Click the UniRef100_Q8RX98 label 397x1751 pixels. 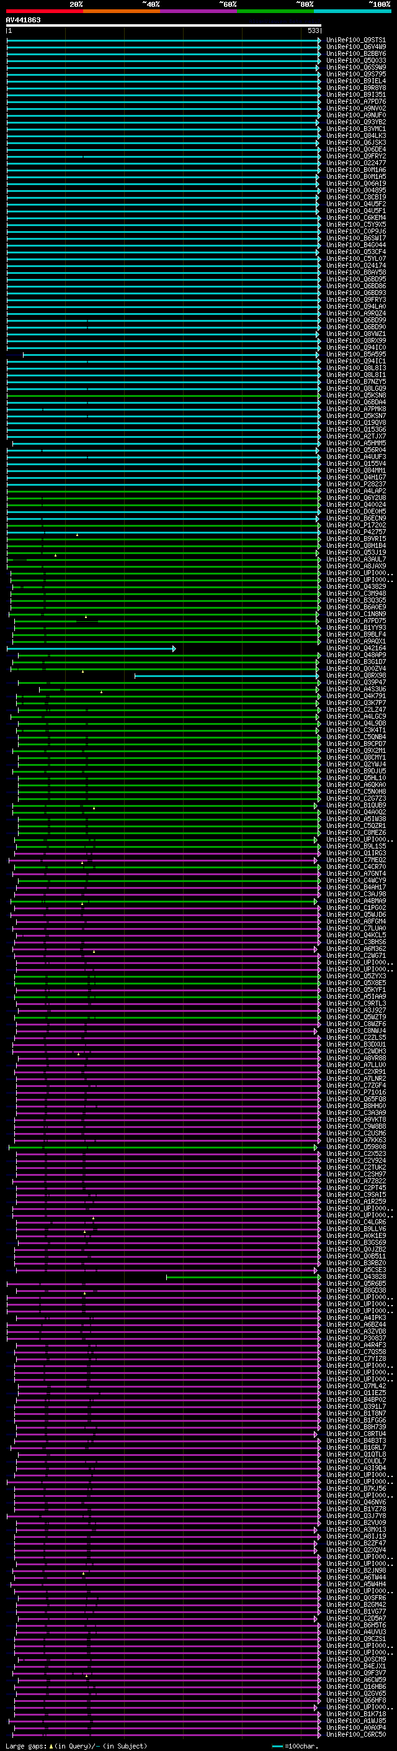click(356, 676)
